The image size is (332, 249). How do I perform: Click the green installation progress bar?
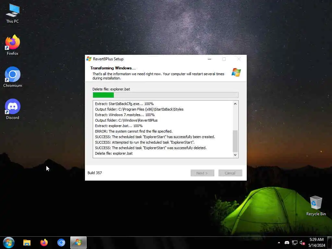(x=166, y=95)
